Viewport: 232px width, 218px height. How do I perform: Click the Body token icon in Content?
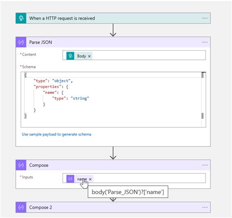point(70,56)
